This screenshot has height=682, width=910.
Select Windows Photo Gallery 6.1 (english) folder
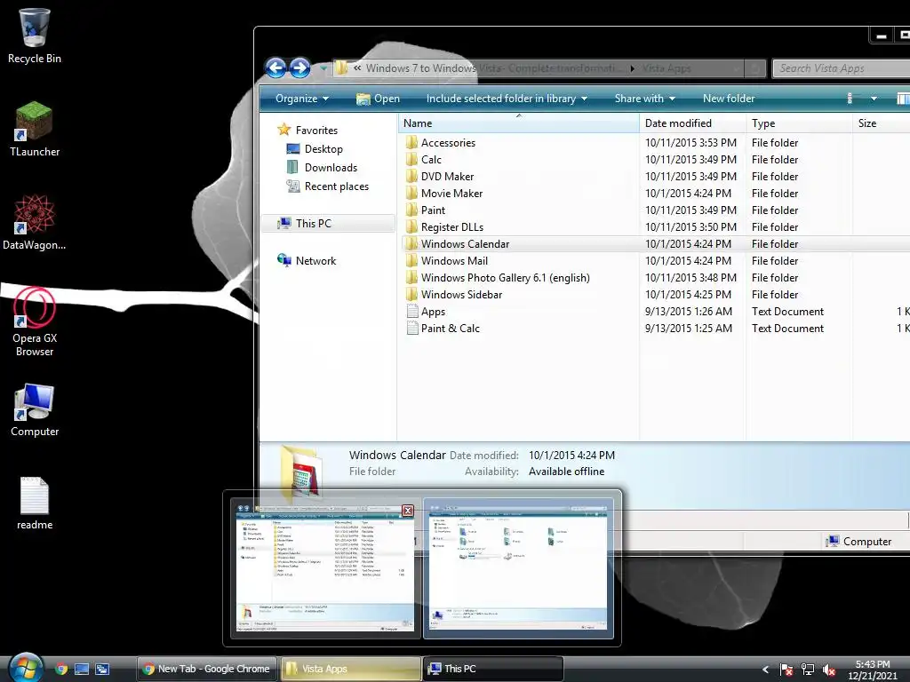506,278
